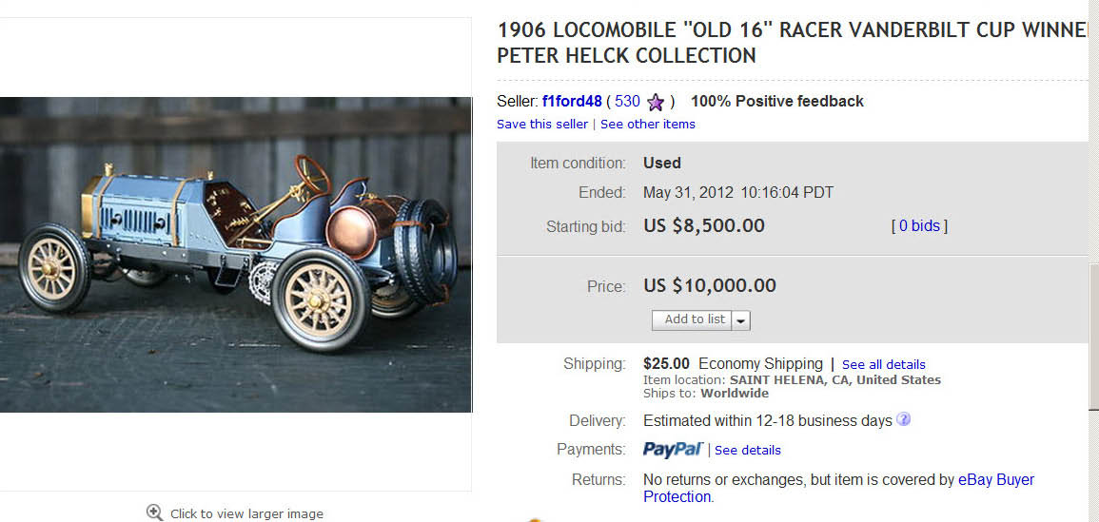The width and height of the screenshot is (1099, 522).
Task: Click the magnifier icon below the photo
Action: [155, 513]
